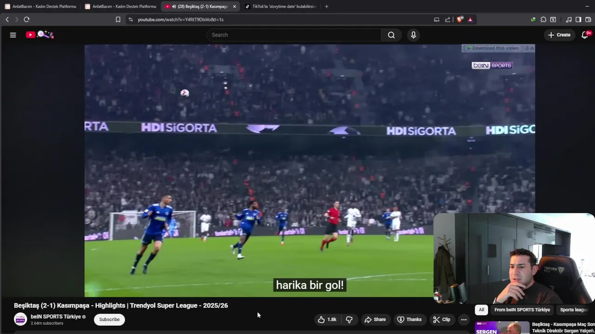
Task: Open more actions three-dot menu
Action: [x=463, y=320]
